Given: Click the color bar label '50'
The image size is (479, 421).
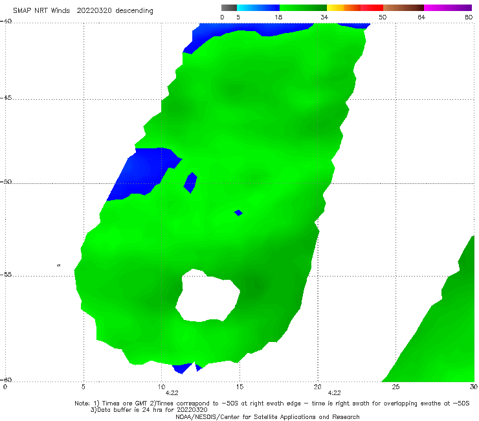Looking at the screenshot, I should pyautogui.click(x=383, y=17).
